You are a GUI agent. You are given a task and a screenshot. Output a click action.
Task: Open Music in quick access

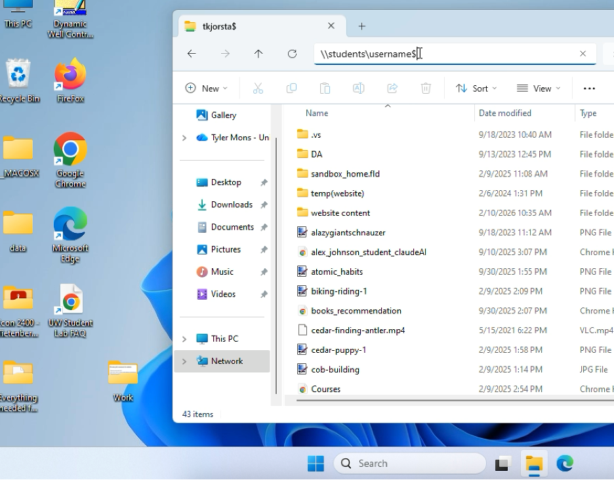point(222,271)
